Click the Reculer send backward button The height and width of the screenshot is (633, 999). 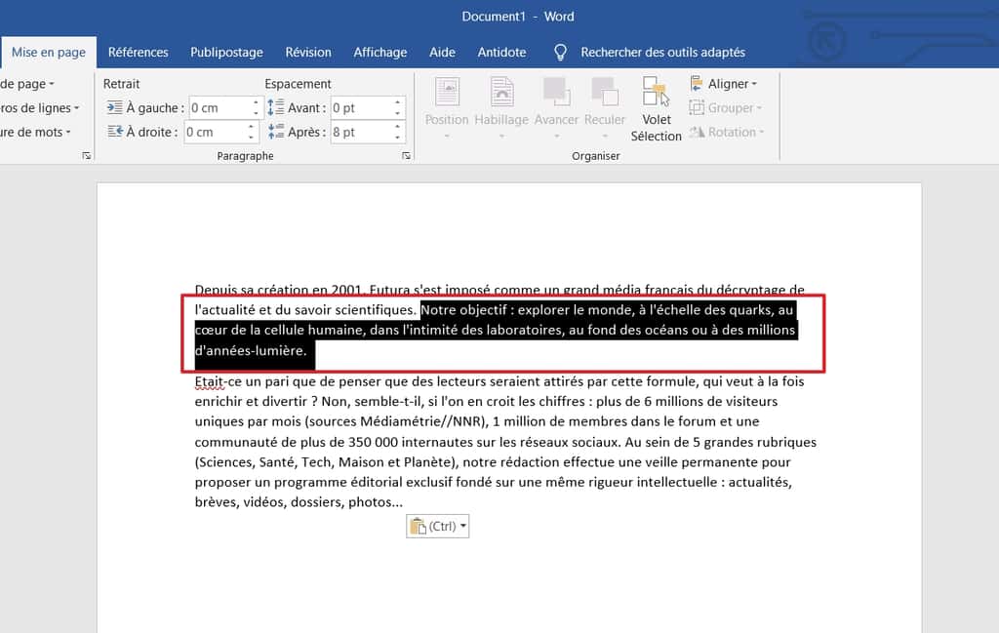point(605,100)
